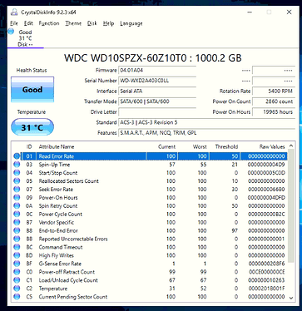
Task: Click raw value 0000201B001F
Action: [x=266, y=289]
